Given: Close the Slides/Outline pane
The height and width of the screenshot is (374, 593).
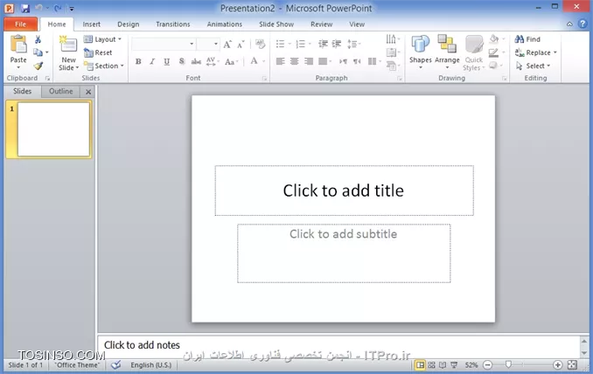Looking at the screenshot, I should tap(88, 92).
